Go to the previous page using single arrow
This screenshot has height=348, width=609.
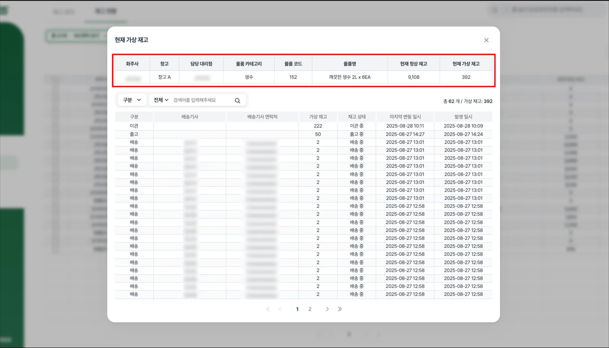pos(280,309)
